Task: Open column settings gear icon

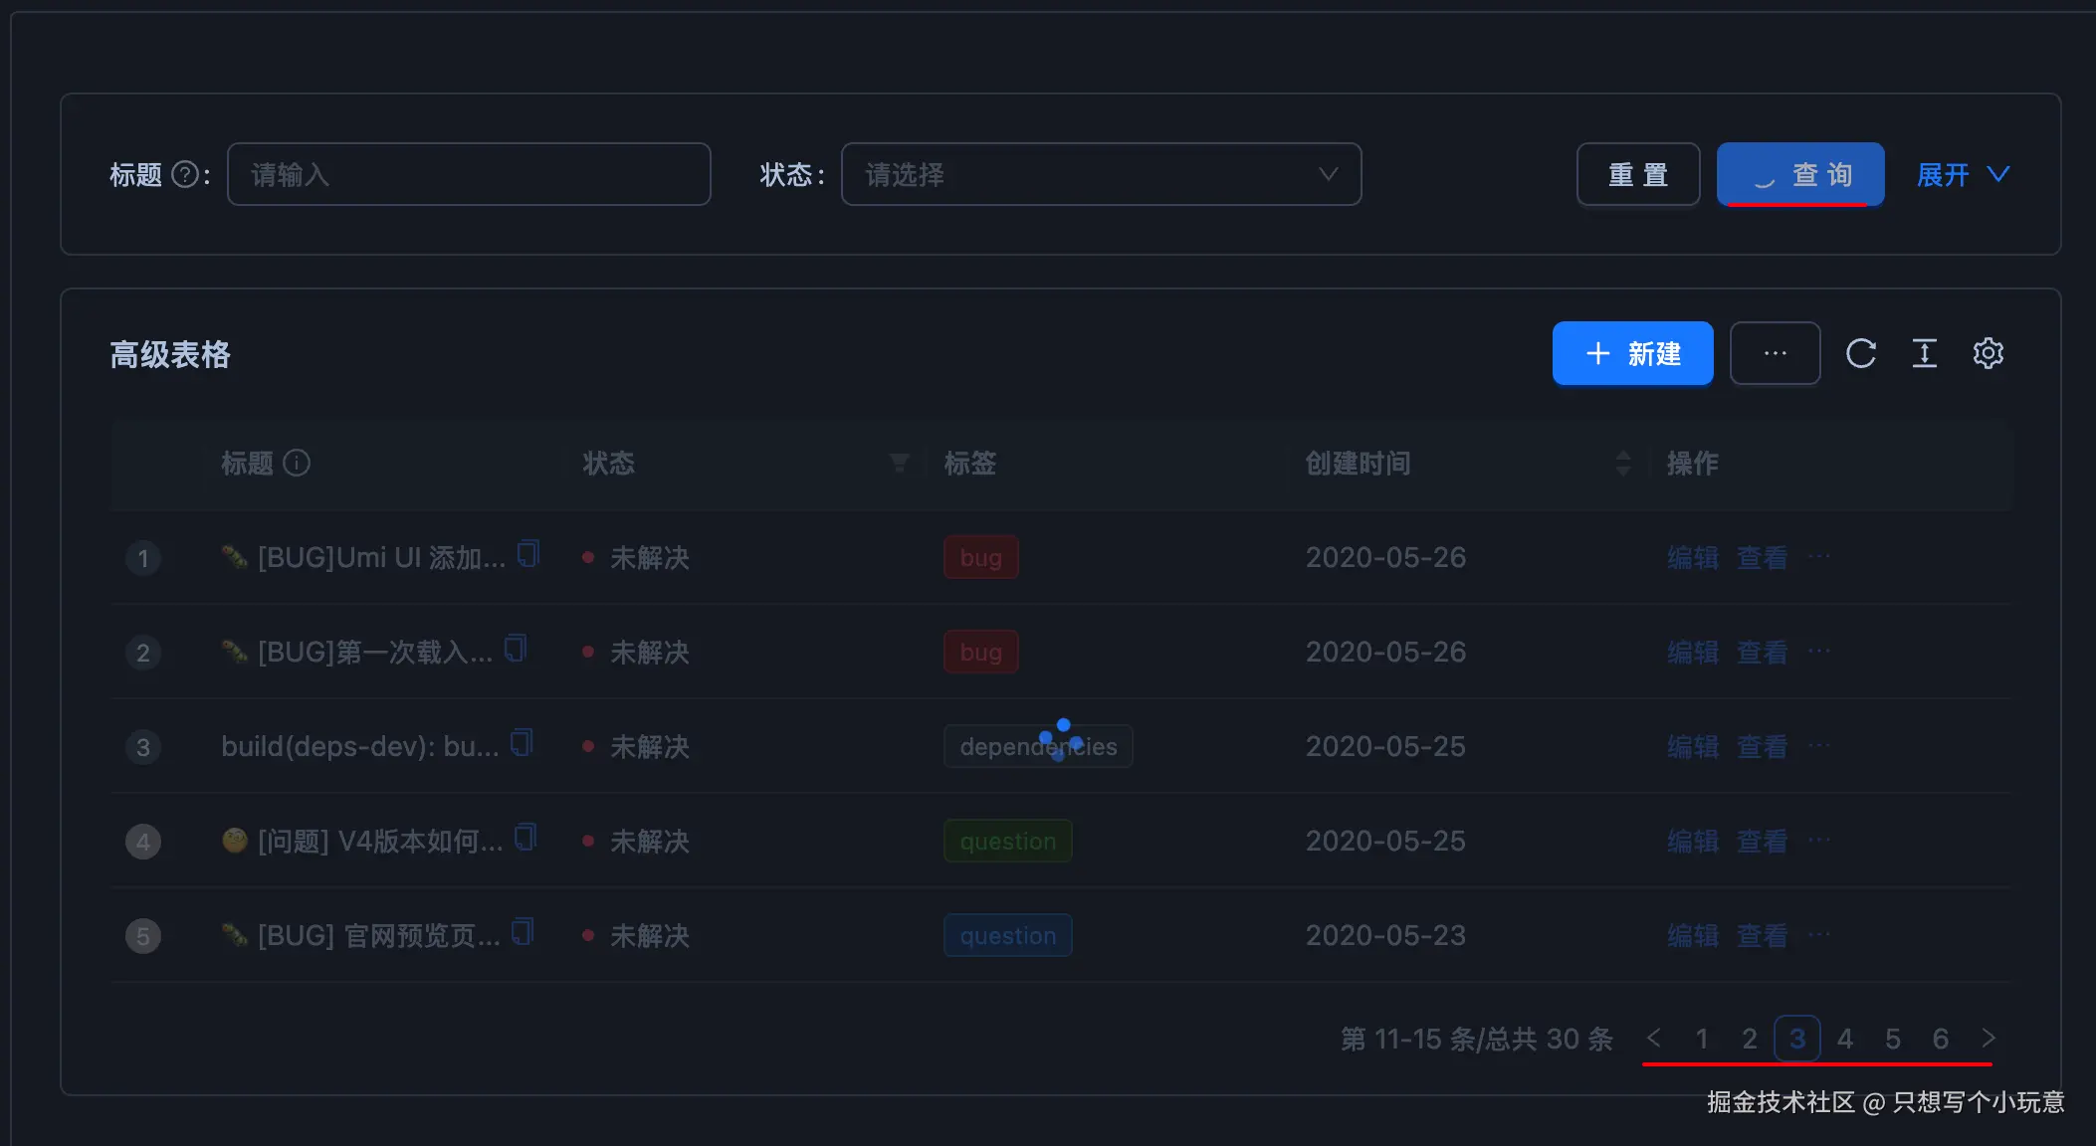Action: pos(1988,353)
